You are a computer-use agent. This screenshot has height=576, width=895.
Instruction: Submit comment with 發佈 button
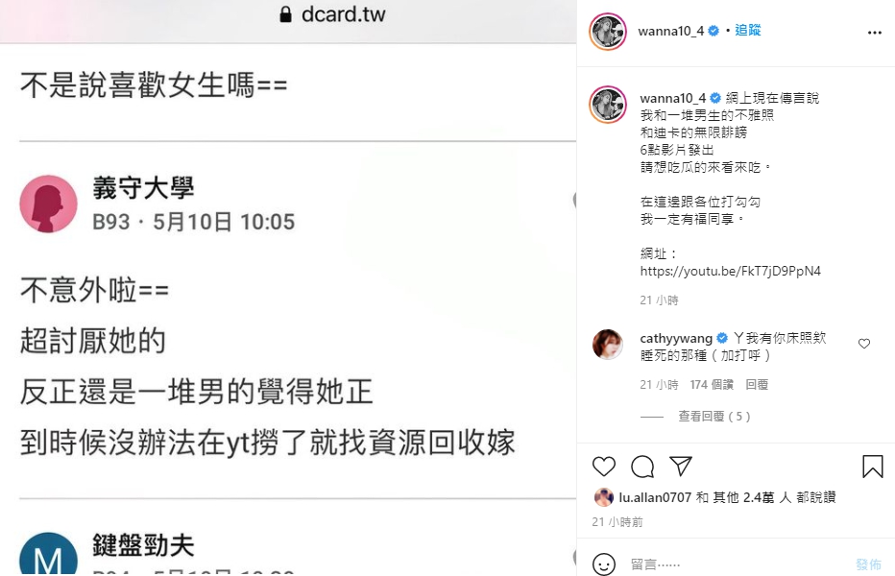[868, 564]
